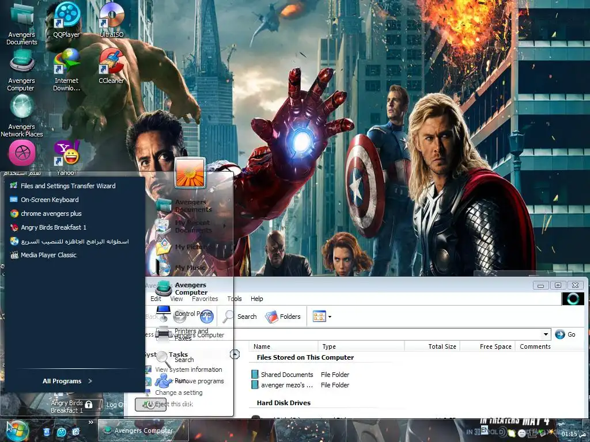
Task: Open Control Panel from the Start menu
Action: pos(184,314)
